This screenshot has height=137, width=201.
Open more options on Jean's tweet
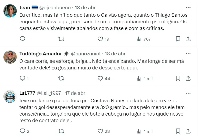click(x=188, y=7)
